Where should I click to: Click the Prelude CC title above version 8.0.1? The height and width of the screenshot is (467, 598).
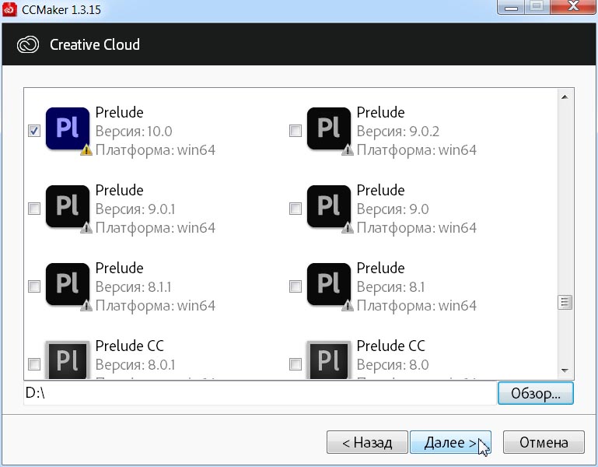click(x=130, y=346)
